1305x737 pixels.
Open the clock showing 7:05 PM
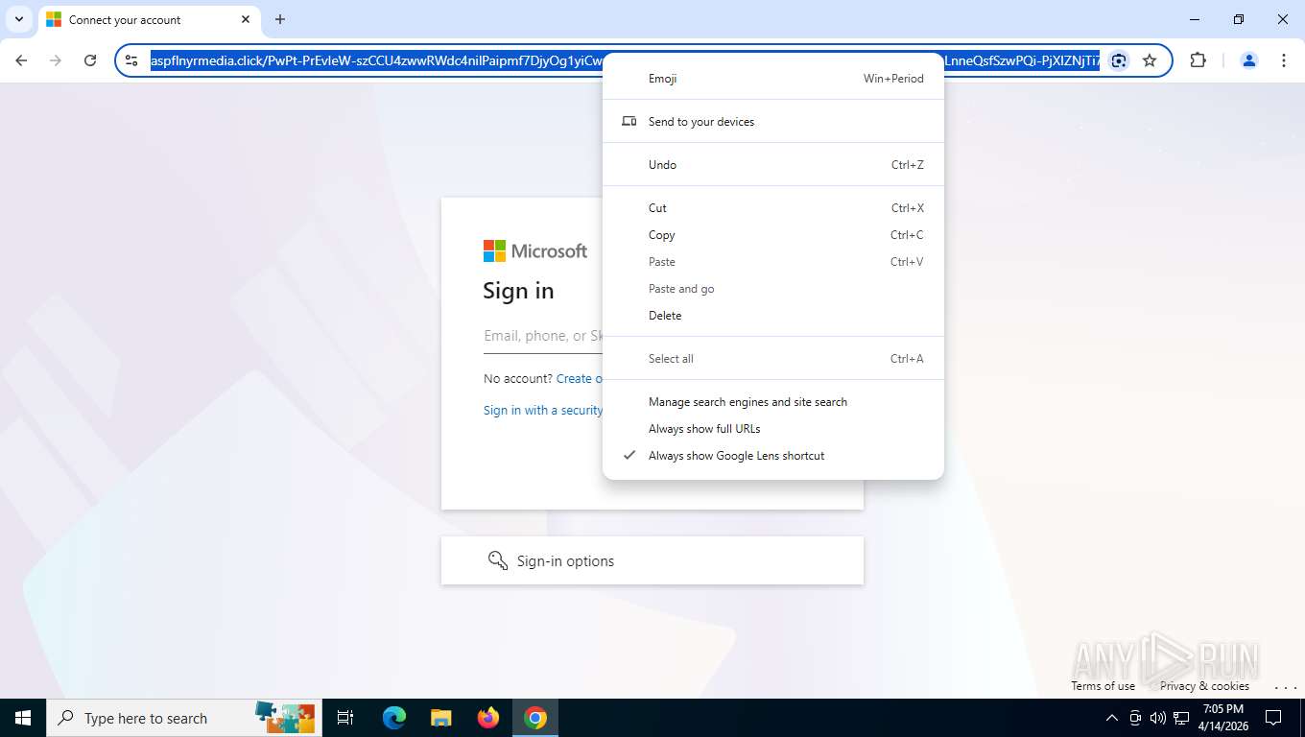[1222, 718]
